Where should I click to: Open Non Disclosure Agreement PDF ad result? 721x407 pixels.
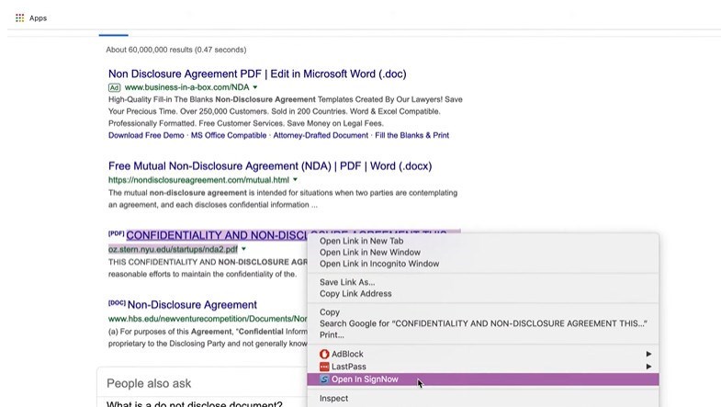click(257, 74)
